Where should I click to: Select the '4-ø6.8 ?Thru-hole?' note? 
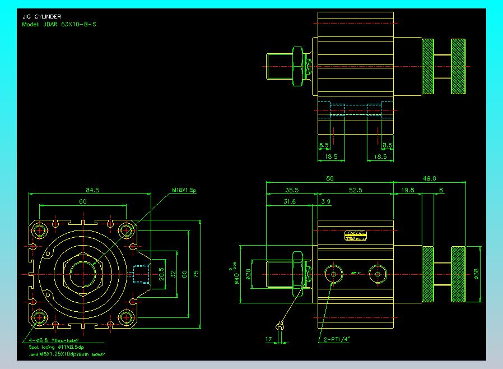pos(54,340)
